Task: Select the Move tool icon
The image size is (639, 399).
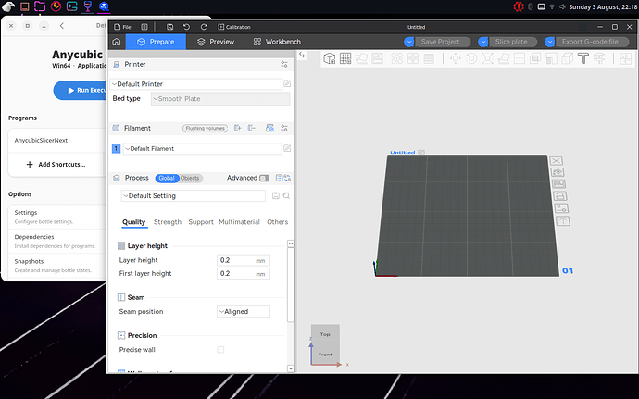Action: [x=456, y=58]
